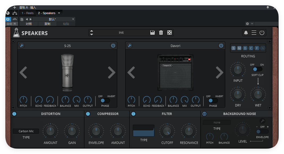The height and width of the screenshot is (154, 284).
Task: Toggle the Background Noise section power
Action: coord(204,114)
